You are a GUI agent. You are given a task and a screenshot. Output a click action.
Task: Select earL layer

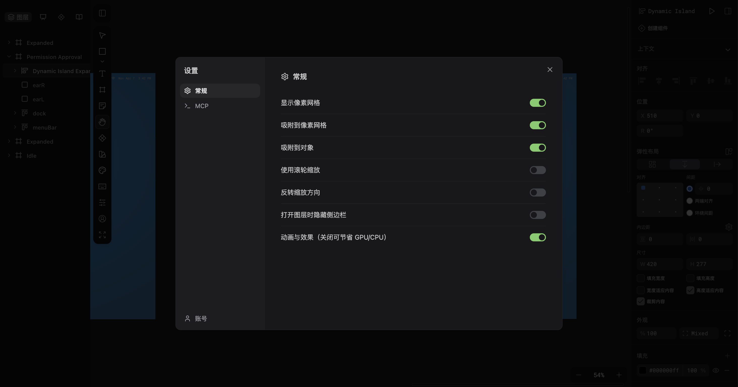click(x=38, y=99)
